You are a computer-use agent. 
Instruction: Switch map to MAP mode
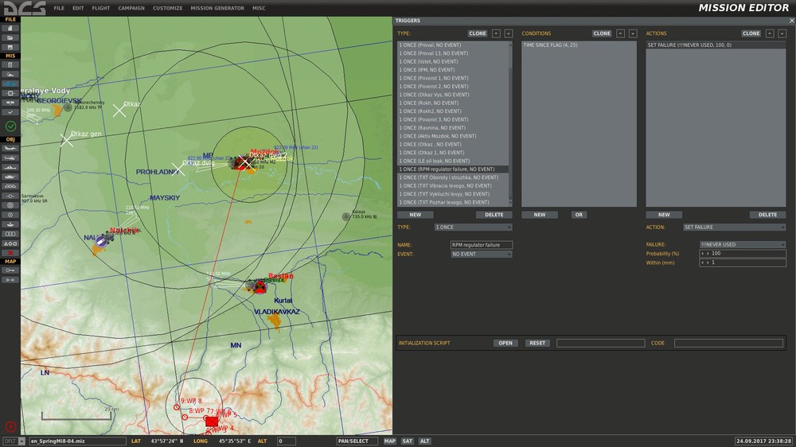tap(389, 441)
